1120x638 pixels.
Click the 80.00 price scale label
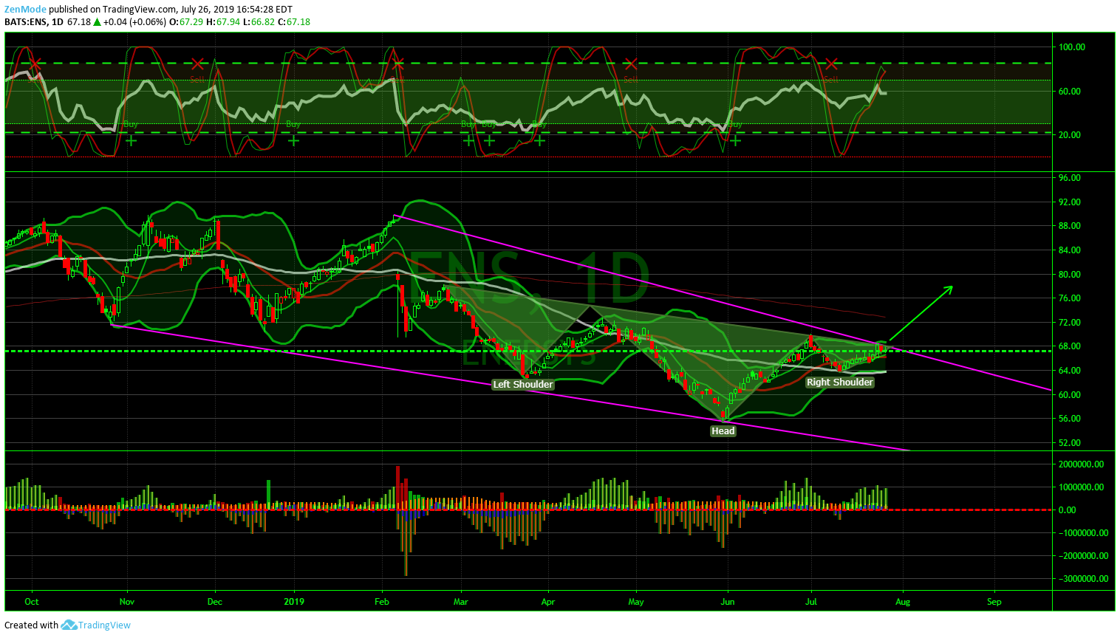point(1069,275)
